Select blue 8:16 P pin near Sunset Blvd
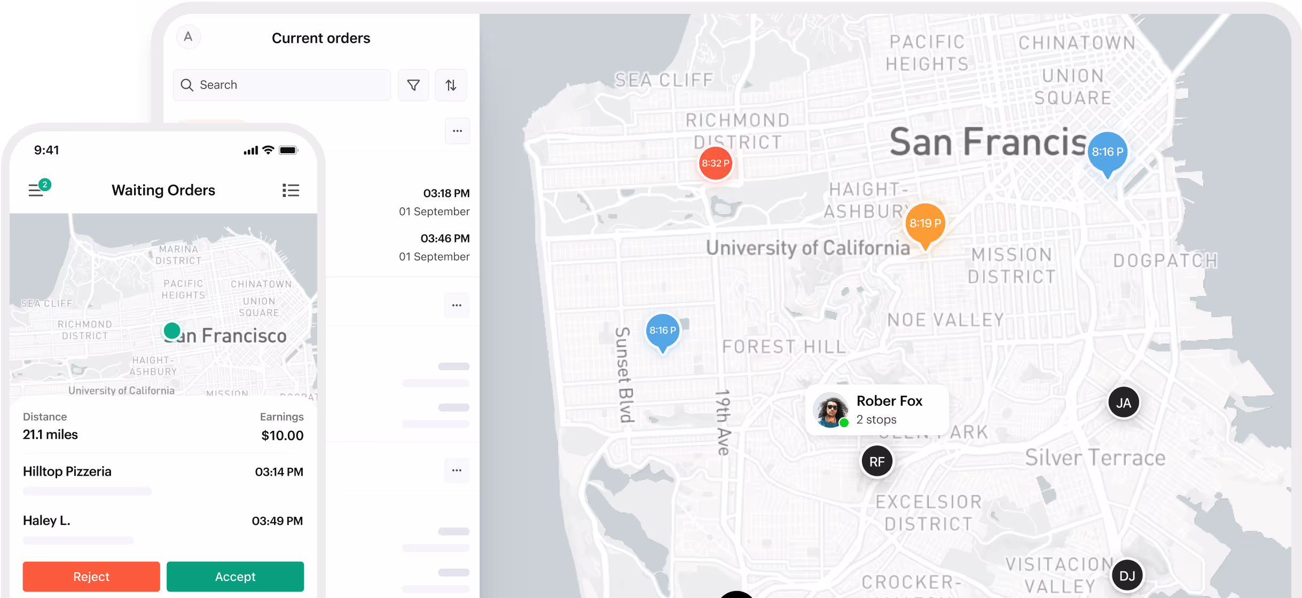The width and height of the screenshot is (1302, 598). coord(663,332)
